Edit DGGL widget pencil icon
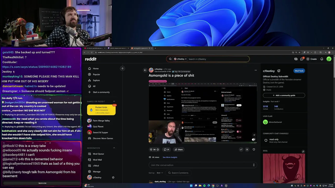Screen dimensions: 335x188 point(303,151)
